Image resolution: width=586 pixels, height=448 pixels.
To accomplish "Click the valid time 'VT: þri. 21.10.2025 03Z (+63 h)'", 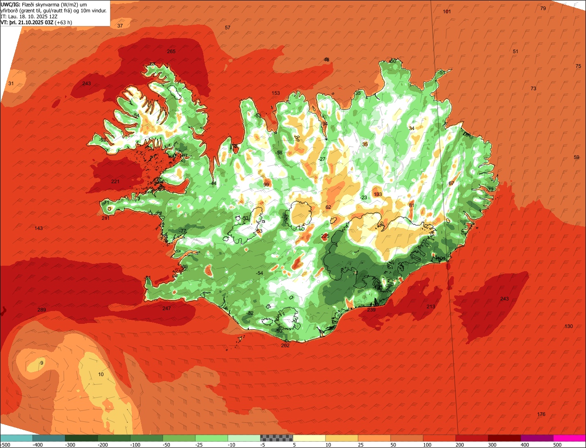I will (36, 22).
